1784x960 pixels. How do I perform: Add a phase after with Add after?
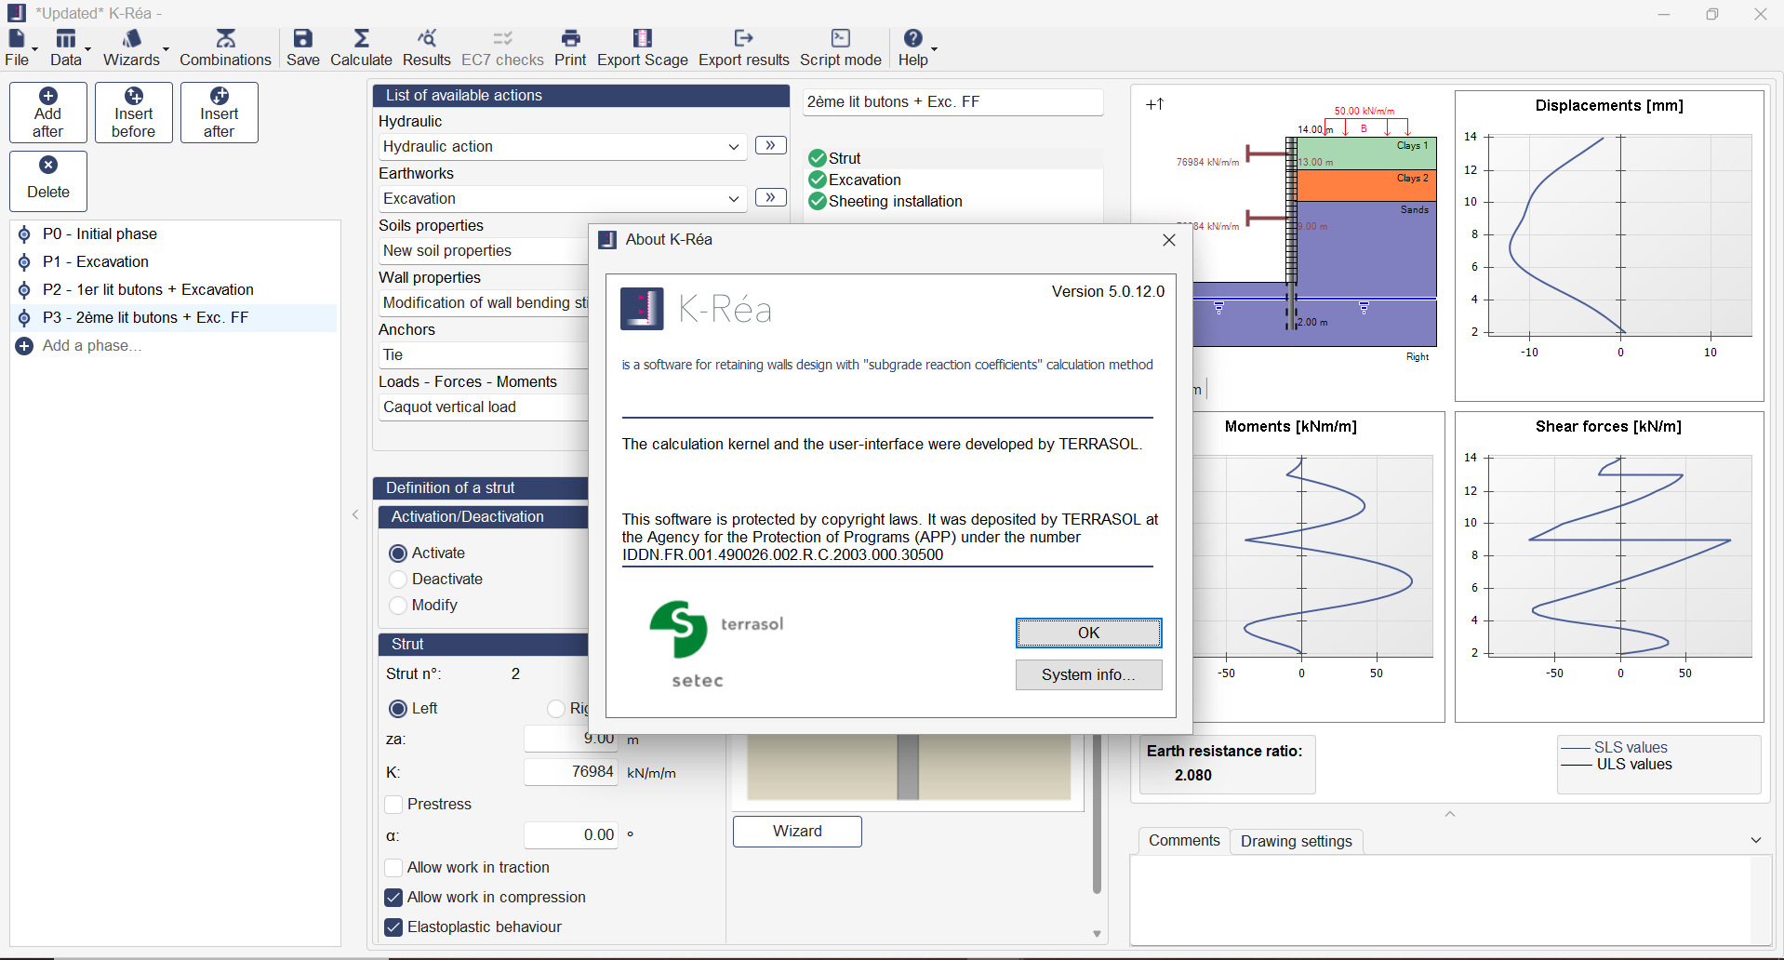pyautogui.click(x=48, y=113)
